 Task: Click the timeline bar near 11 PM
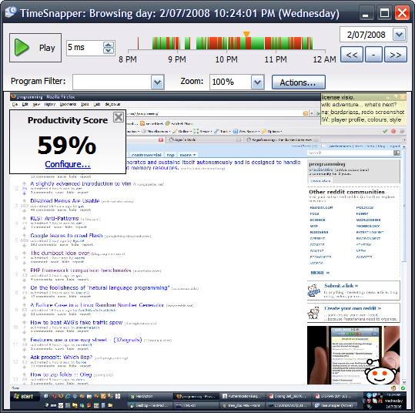click(276, 43)
